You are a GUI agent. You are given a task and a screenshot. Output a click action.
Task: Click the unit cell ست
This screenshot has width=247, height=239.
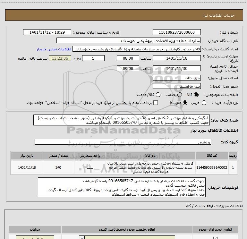(90, 167)
